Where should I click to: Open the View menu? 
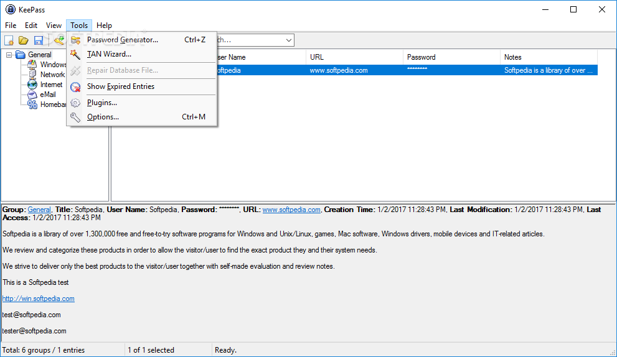coord(54,25)
